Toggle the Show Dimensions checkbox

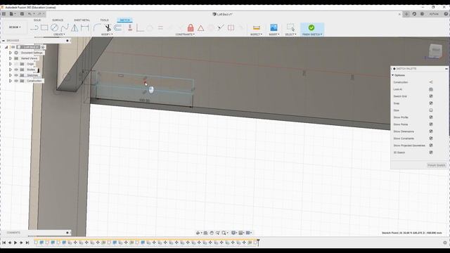431,131
